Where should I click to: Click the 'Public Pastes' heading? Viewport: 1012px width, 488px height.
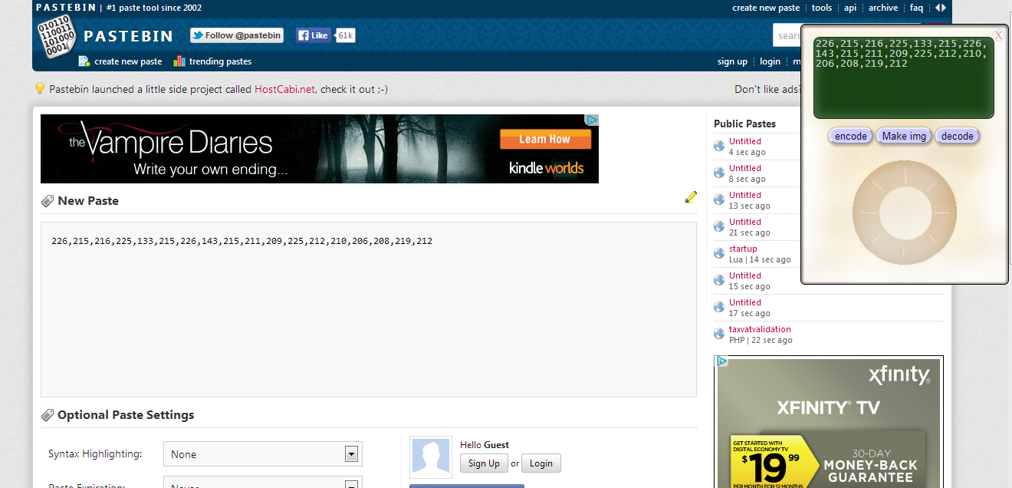coord(744,124)
